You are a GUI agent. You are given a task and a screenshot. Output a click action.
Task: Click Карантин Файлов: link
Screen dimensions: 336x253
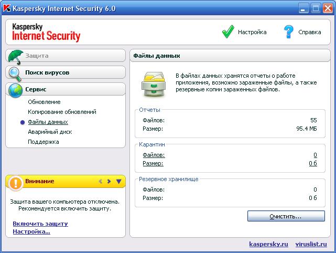(154, 155)
